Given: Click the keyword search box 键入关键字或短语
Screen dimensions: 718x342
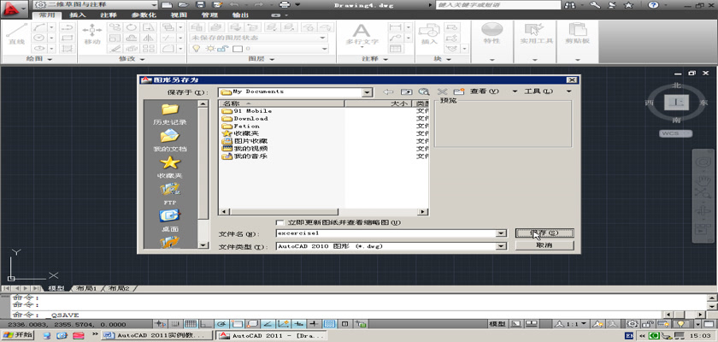Looking at the screenshot, I should tap(498, 5).
